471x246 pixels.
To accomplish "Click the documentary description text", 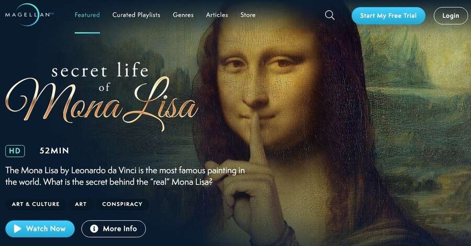I will pos(125,176).
